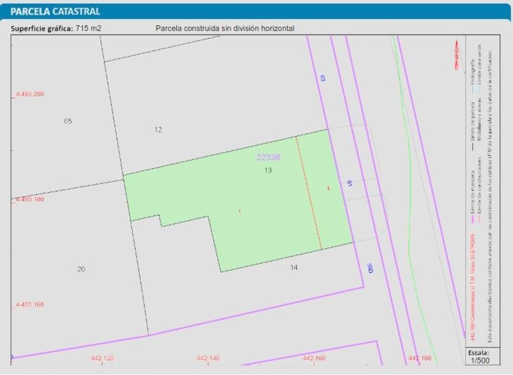The width and height of the screenshot is (513, 375).
Task: Select the parcel 05 label
Action: [x=68, y=121]
